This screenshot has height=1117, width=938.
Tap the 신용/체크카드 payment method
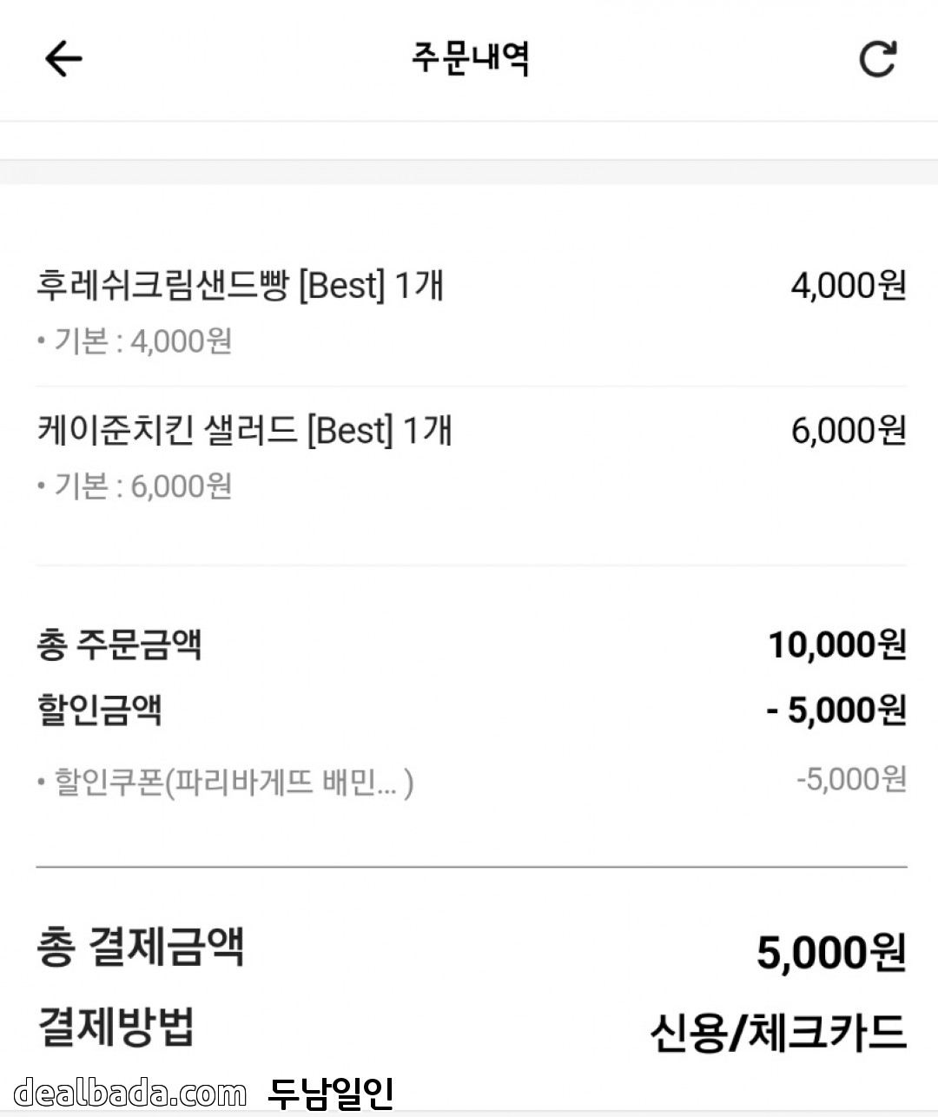pos(777,1033)
